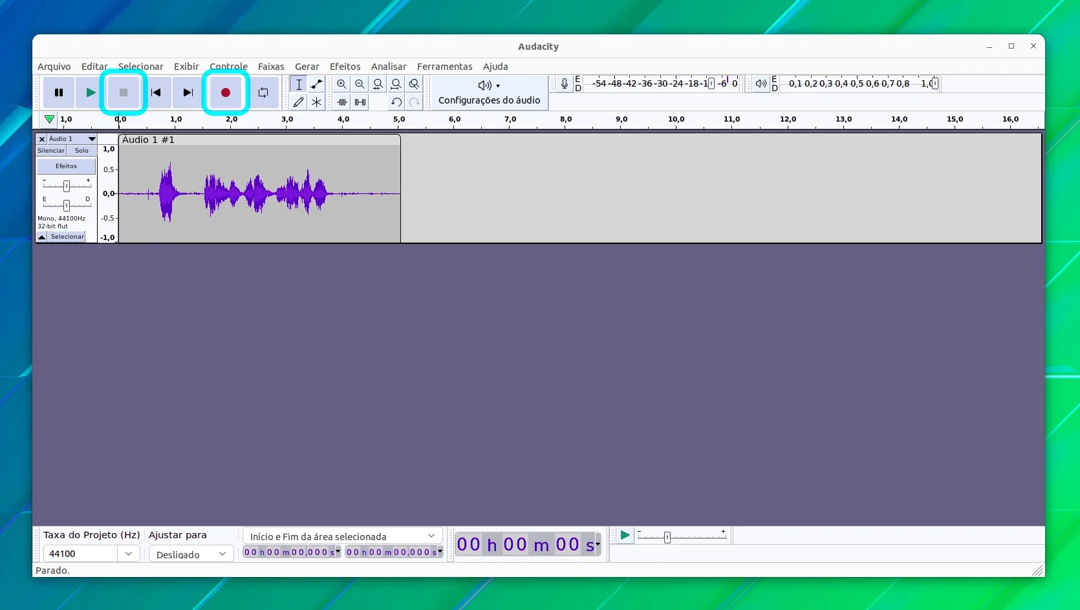Click the Zoom Toggle icon
This screenshot has height=610, width=1080.
pyautogui.click(x=415, y=84)
